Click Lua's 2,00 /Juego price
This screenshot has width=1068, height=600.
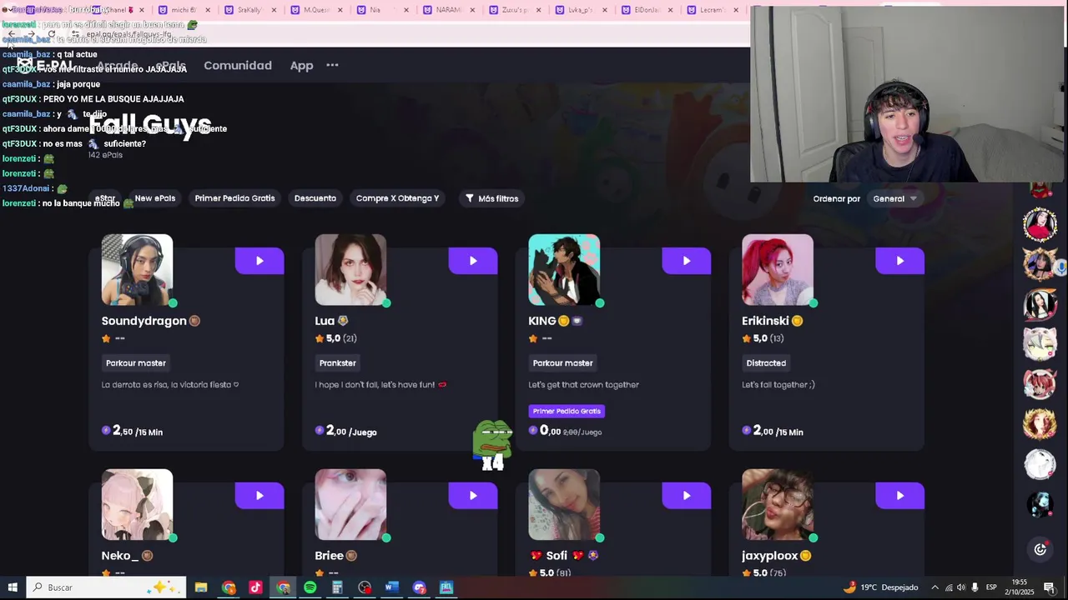[345, 431]
